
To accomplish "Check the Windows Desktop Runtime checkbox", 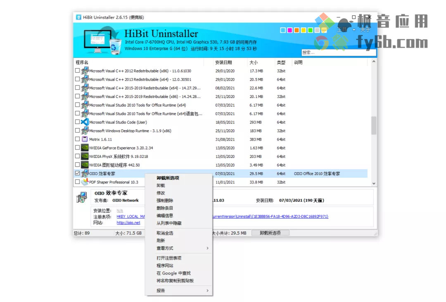I will (x=77, y=131).
